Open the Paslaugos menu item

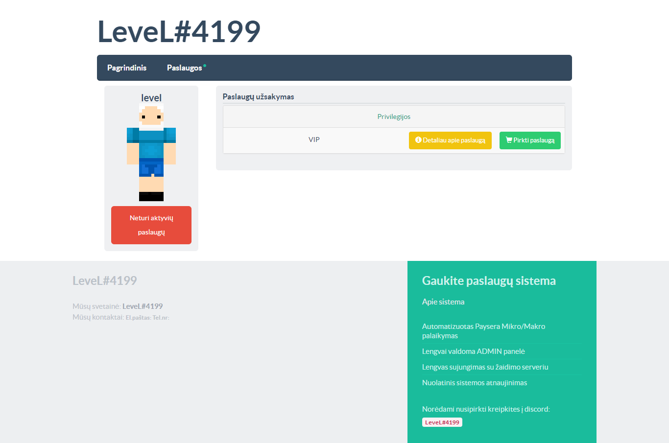184,68
